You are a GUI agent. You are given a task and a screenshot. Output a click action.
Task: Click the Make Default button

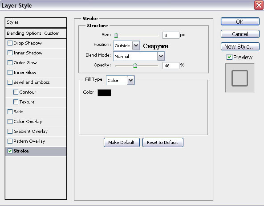pyautogui.click(x=122, y=142)
